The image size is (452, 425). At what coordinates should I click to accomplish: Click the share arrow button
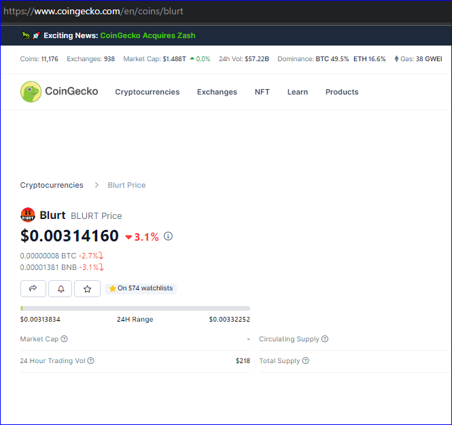point(33,288)
